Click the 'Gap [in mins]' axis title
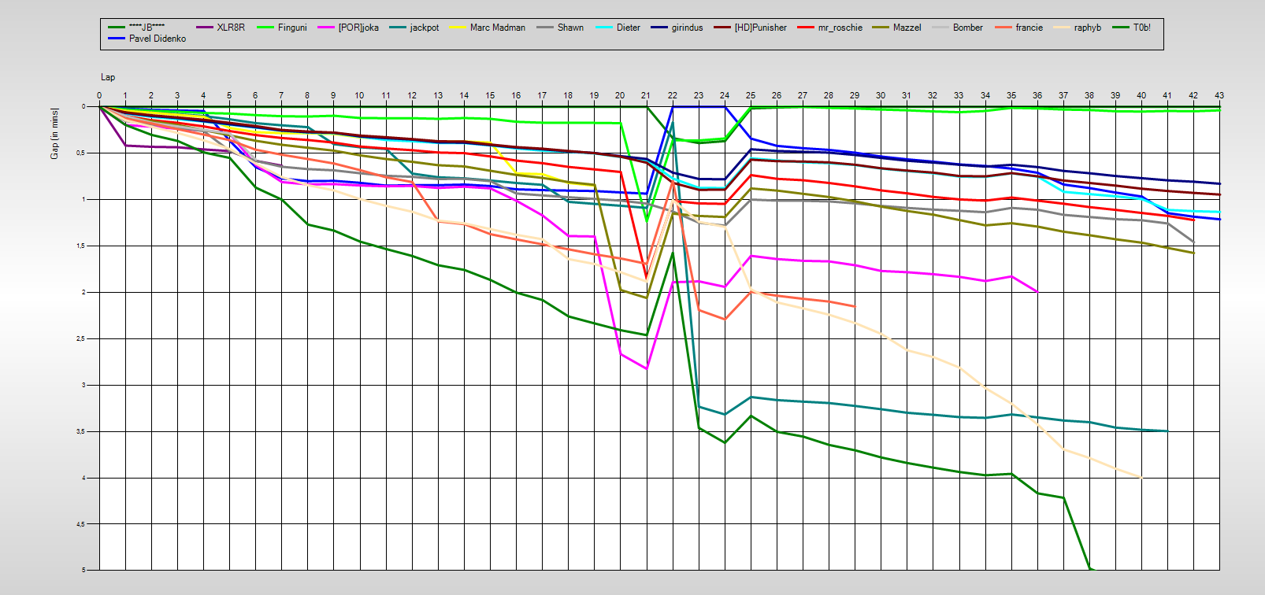This screenshot has width=1265, height=595. [54, 133]
